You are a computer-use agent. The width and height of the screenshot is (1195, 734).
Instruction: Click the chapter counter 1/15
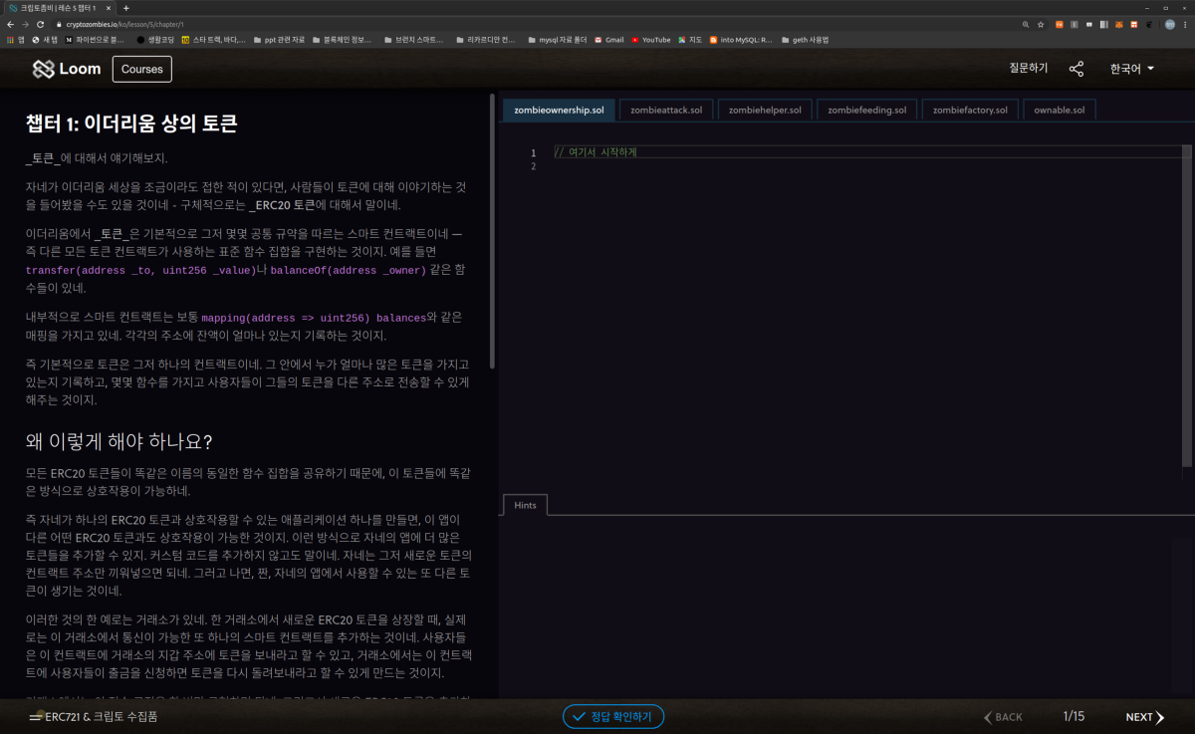point(1074,717)
